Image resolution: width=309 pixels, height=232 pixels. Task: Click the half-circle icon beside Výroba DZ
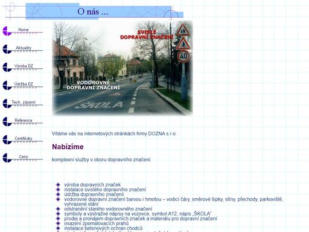pyautogui.click(x=7, y=67)
